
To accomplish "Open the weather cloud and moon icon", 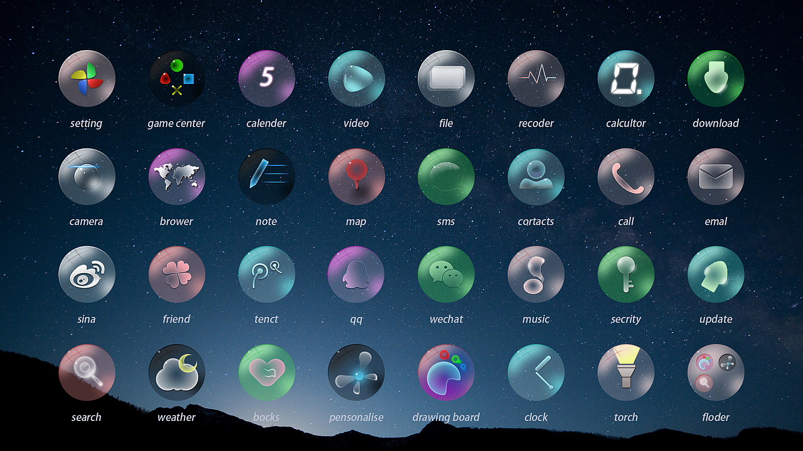I will (x=177, y=373).
